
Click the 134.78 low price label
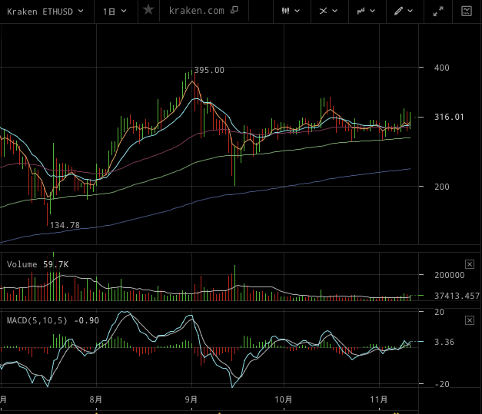tap(65, 225)
